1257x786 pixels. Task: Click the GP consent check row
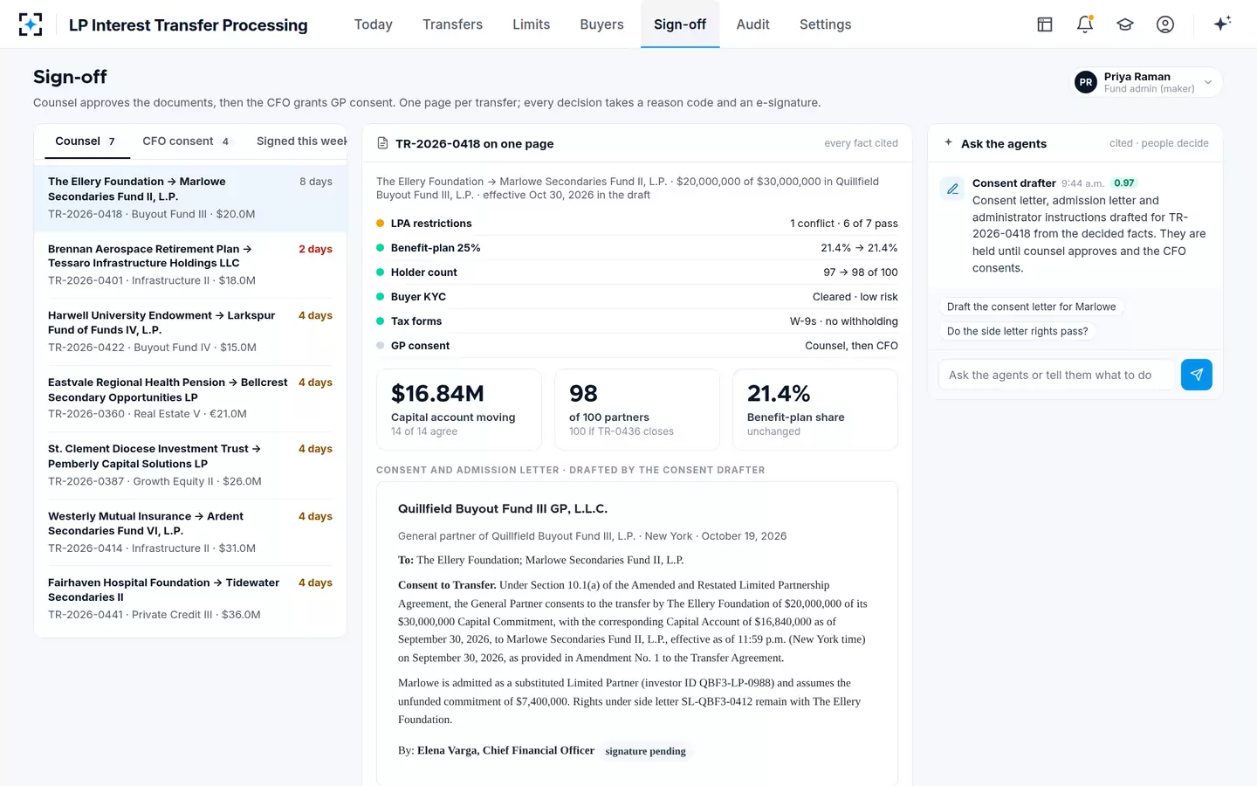click(637, 346)
